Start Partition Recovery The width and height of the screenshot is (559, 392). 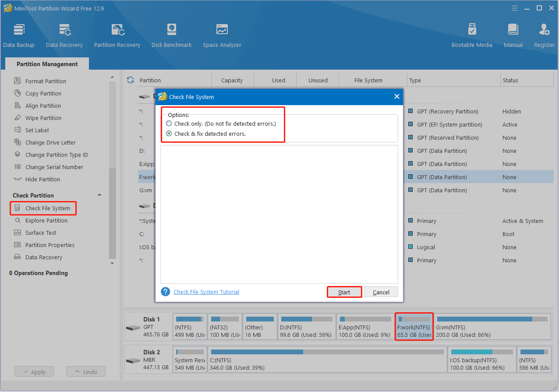(x=117, y=34)
